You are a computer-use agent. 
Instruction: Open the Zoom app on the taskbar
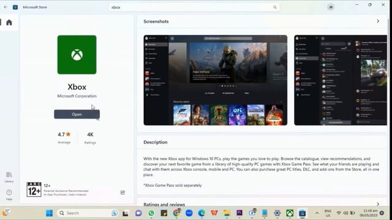(x=189, y=213)
